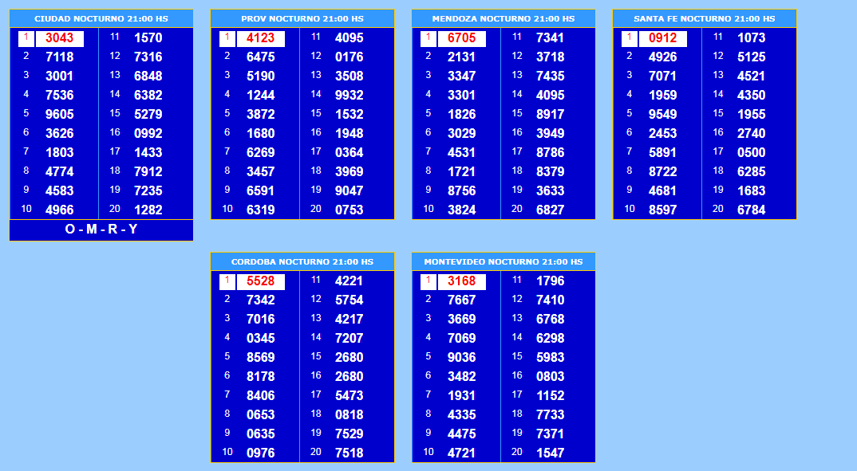The height and width of the screenshot is (471, 857).
Task: Click the MONTEVIDEO NOCTURNO 21:00 HS header
Action: [504, 261]
